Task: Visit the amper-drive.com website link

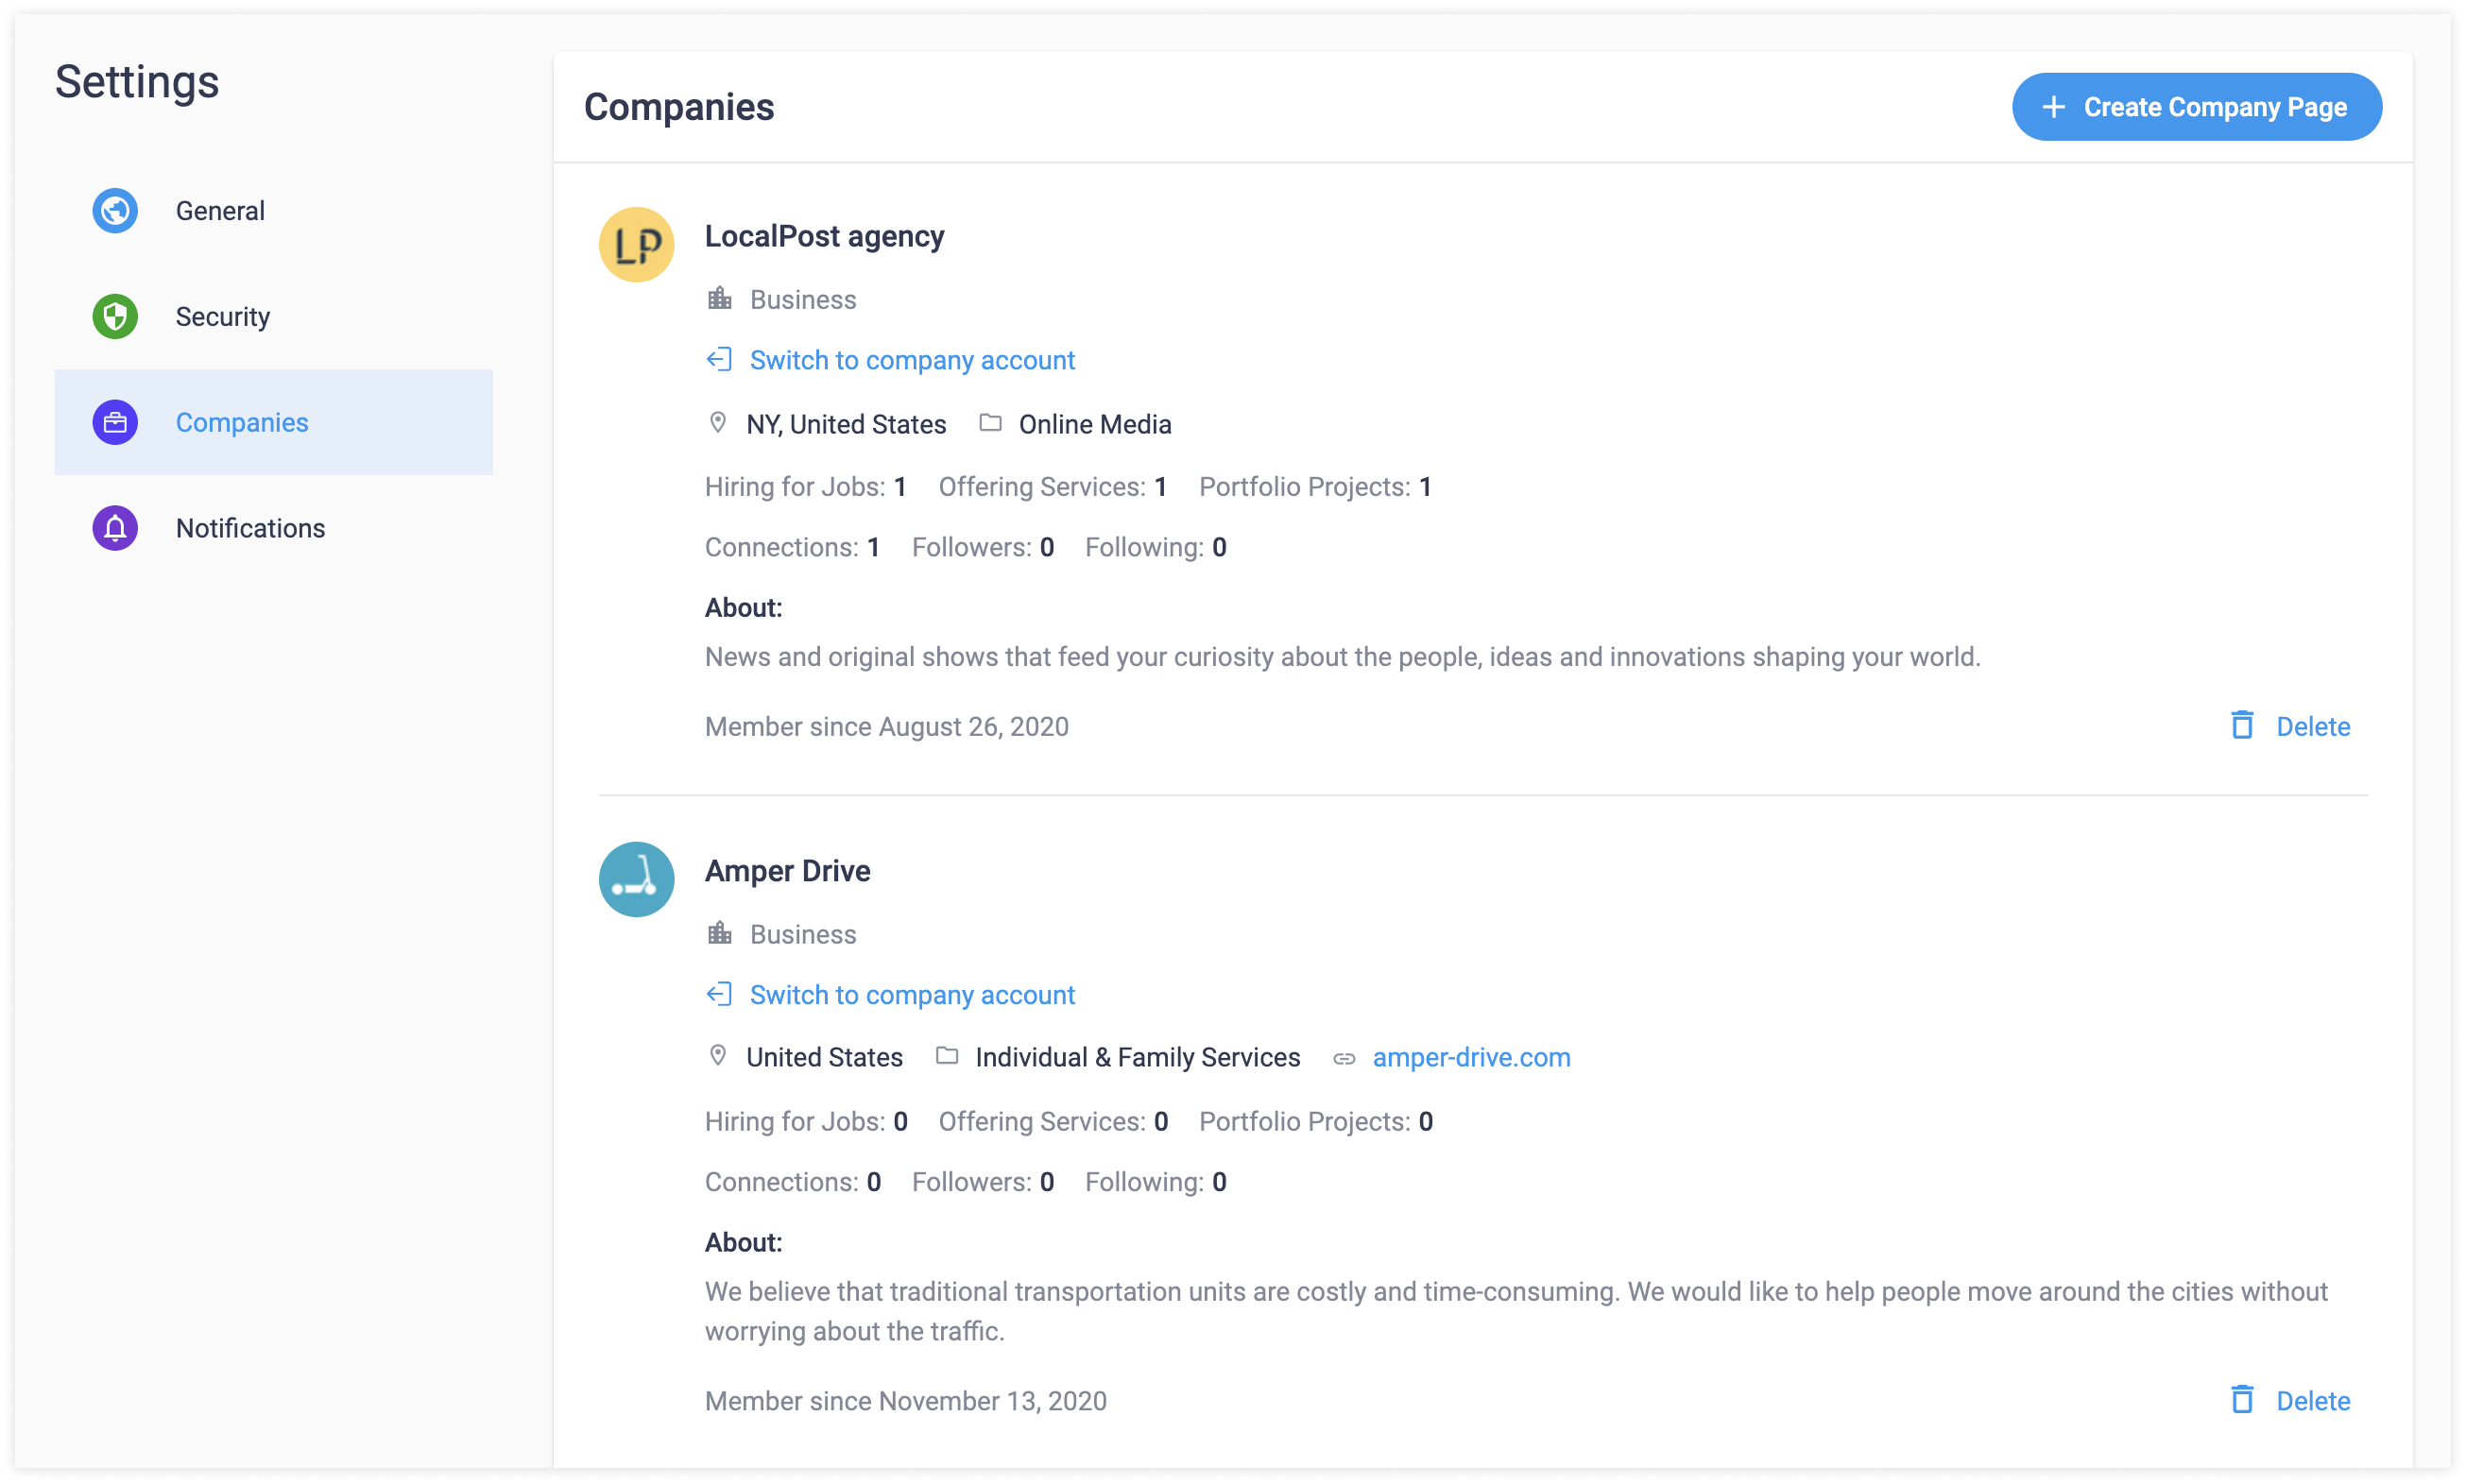Action: pos(1471,1058)
